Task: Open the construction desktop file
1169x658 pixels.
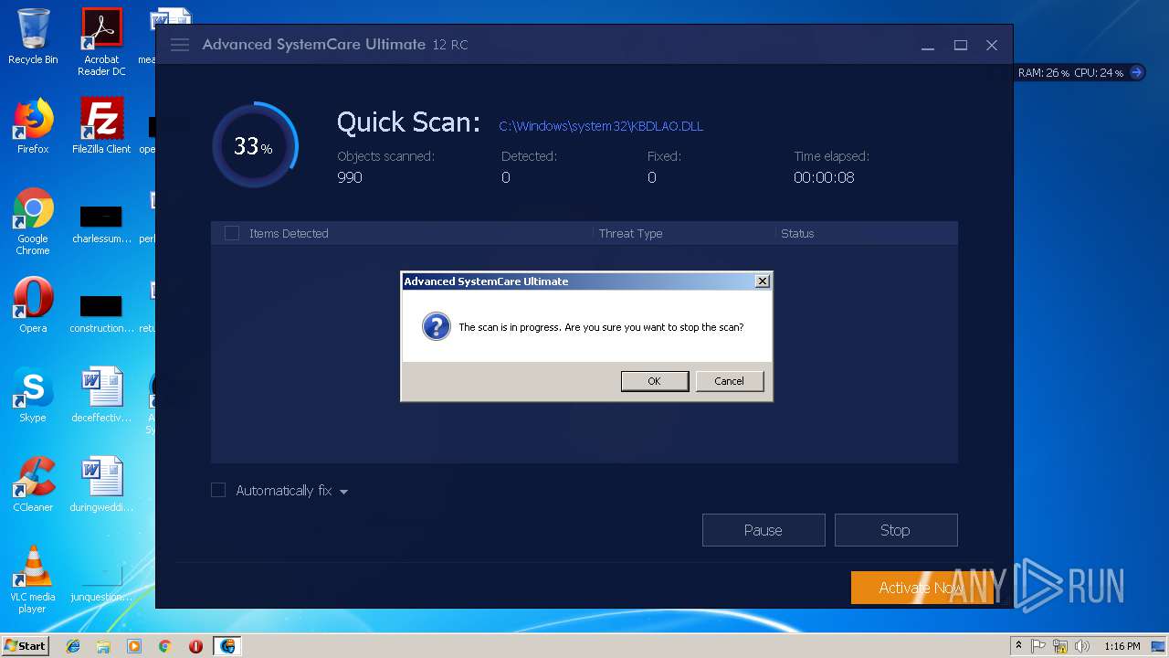Action: 101,313
